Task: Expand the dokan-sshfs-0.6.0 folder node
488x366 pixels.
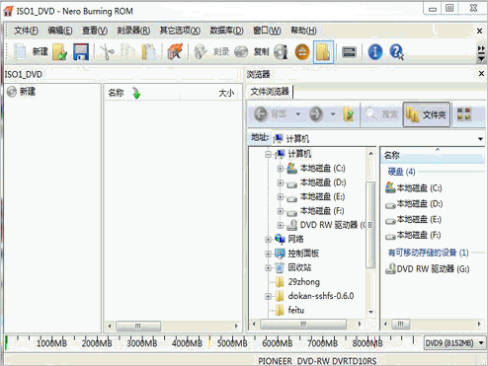Action: (269, 296)
